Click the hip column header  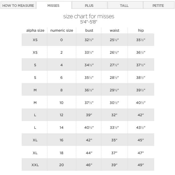pyautogui.click(x=140, y=30)
